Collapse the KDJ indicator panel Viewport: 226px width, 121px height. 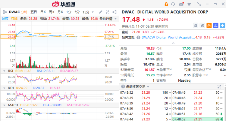click(x=4, y=88)
